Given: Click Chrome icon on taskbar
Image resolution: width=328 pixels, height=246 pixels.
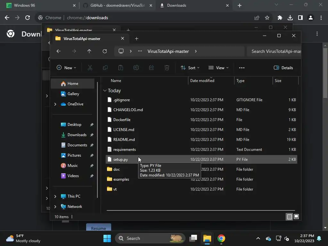Looking at the screenshot, I should [221, 238].
